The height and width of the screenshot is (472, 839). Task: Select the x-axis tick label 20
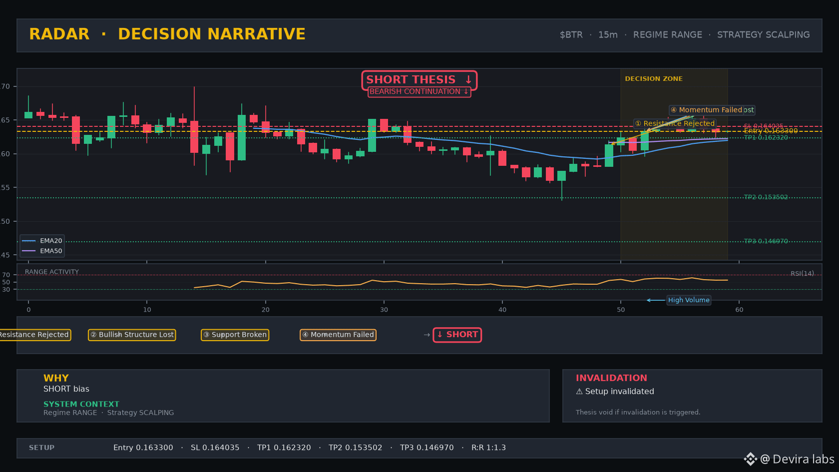(266, 310)
